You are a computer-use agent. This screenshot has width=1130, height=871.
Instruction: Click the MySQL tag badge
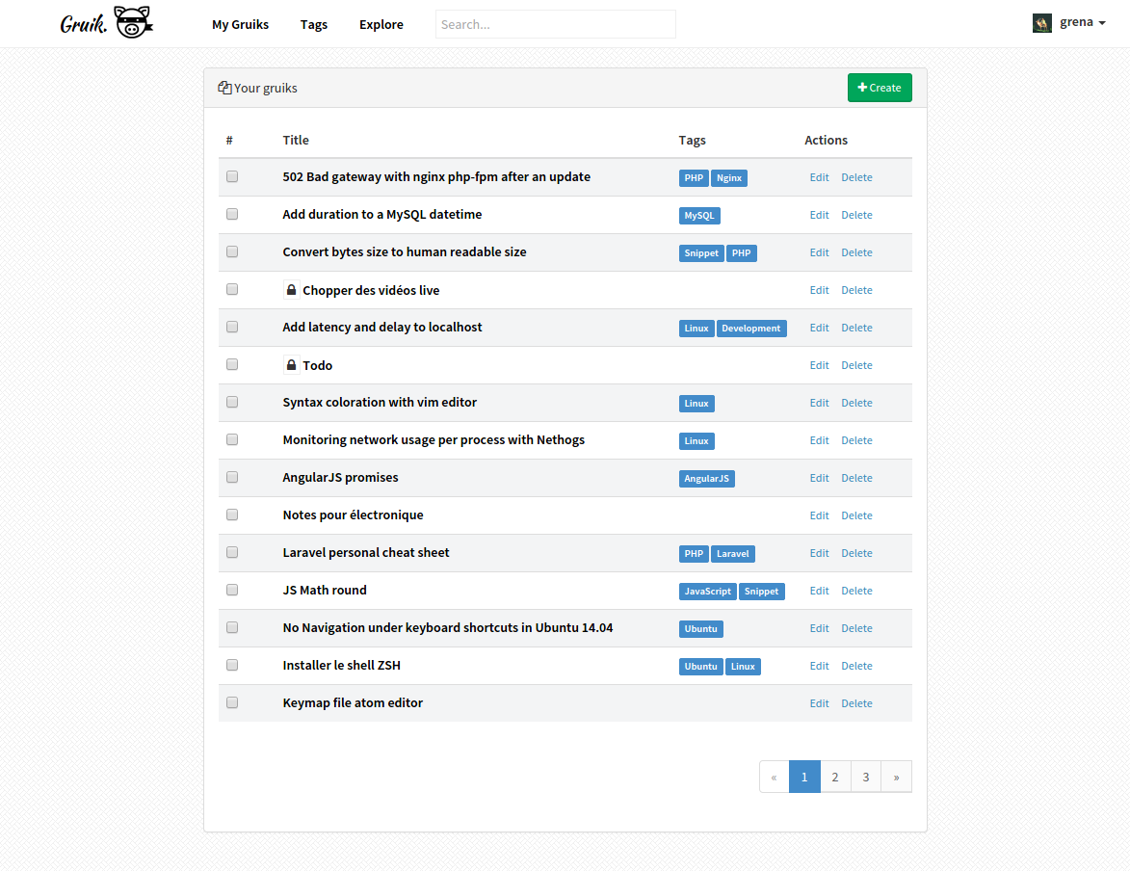click(699, 216)
